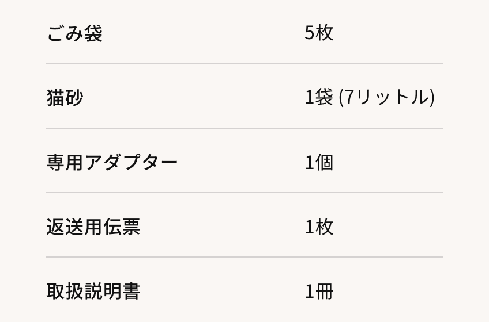Click the 1袋 quantity for 猫砂
Viewport: 489px width, 322px height.
tap(319, 97)
